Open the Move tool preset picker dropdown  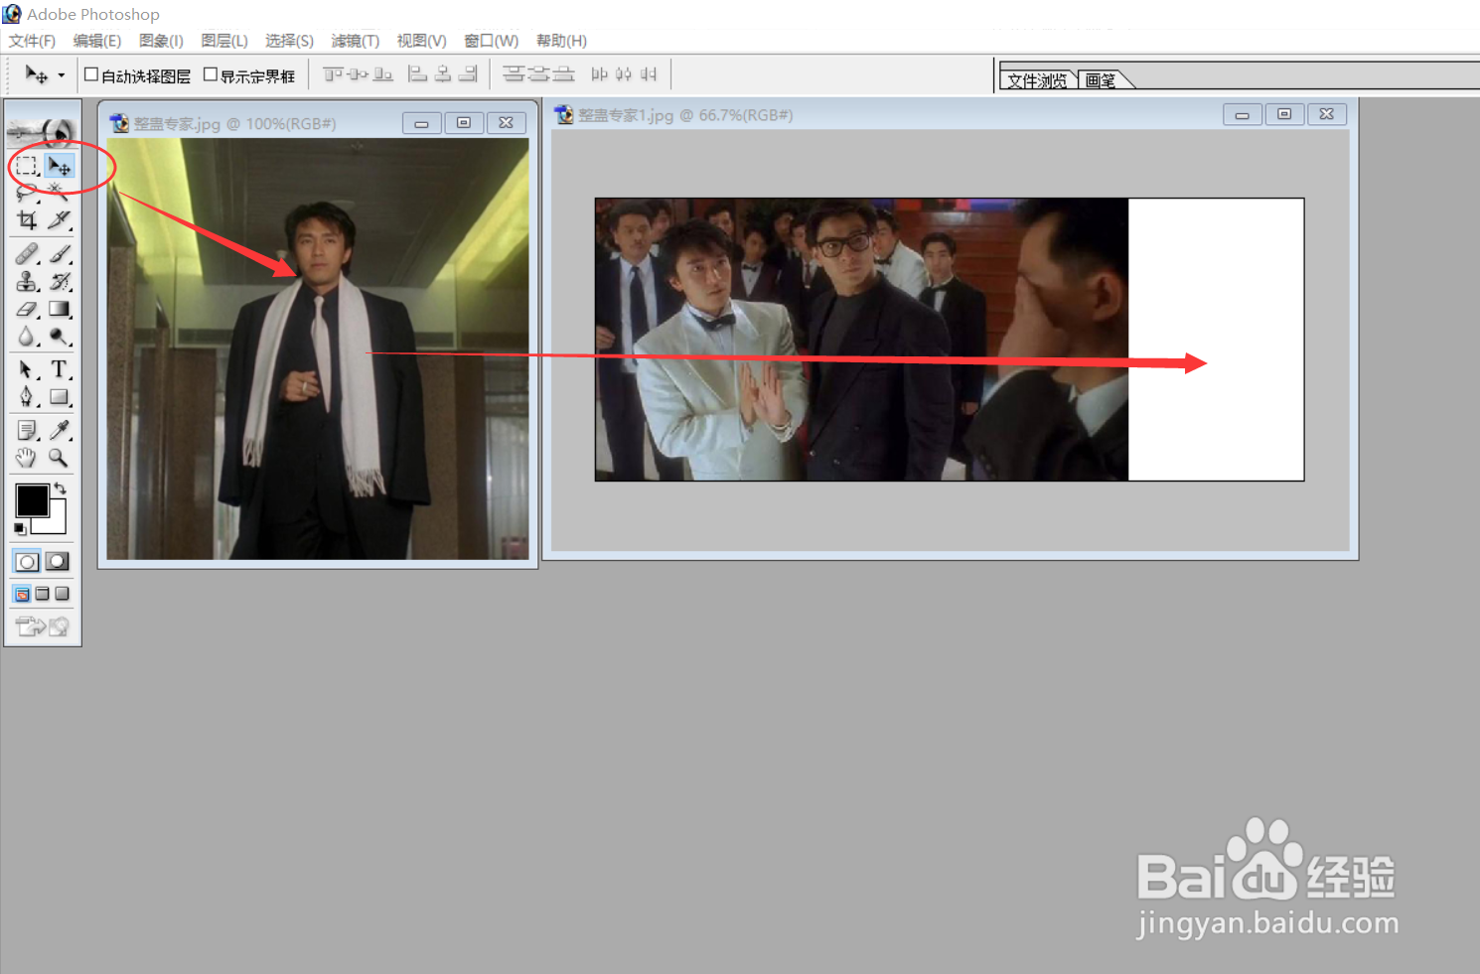[x=61, y=75]
